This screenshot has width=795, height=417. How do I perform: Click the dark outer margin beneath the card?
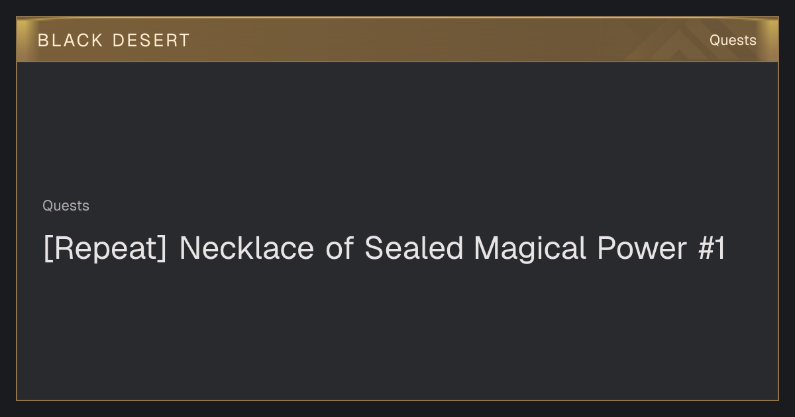[x=397, y=409]
